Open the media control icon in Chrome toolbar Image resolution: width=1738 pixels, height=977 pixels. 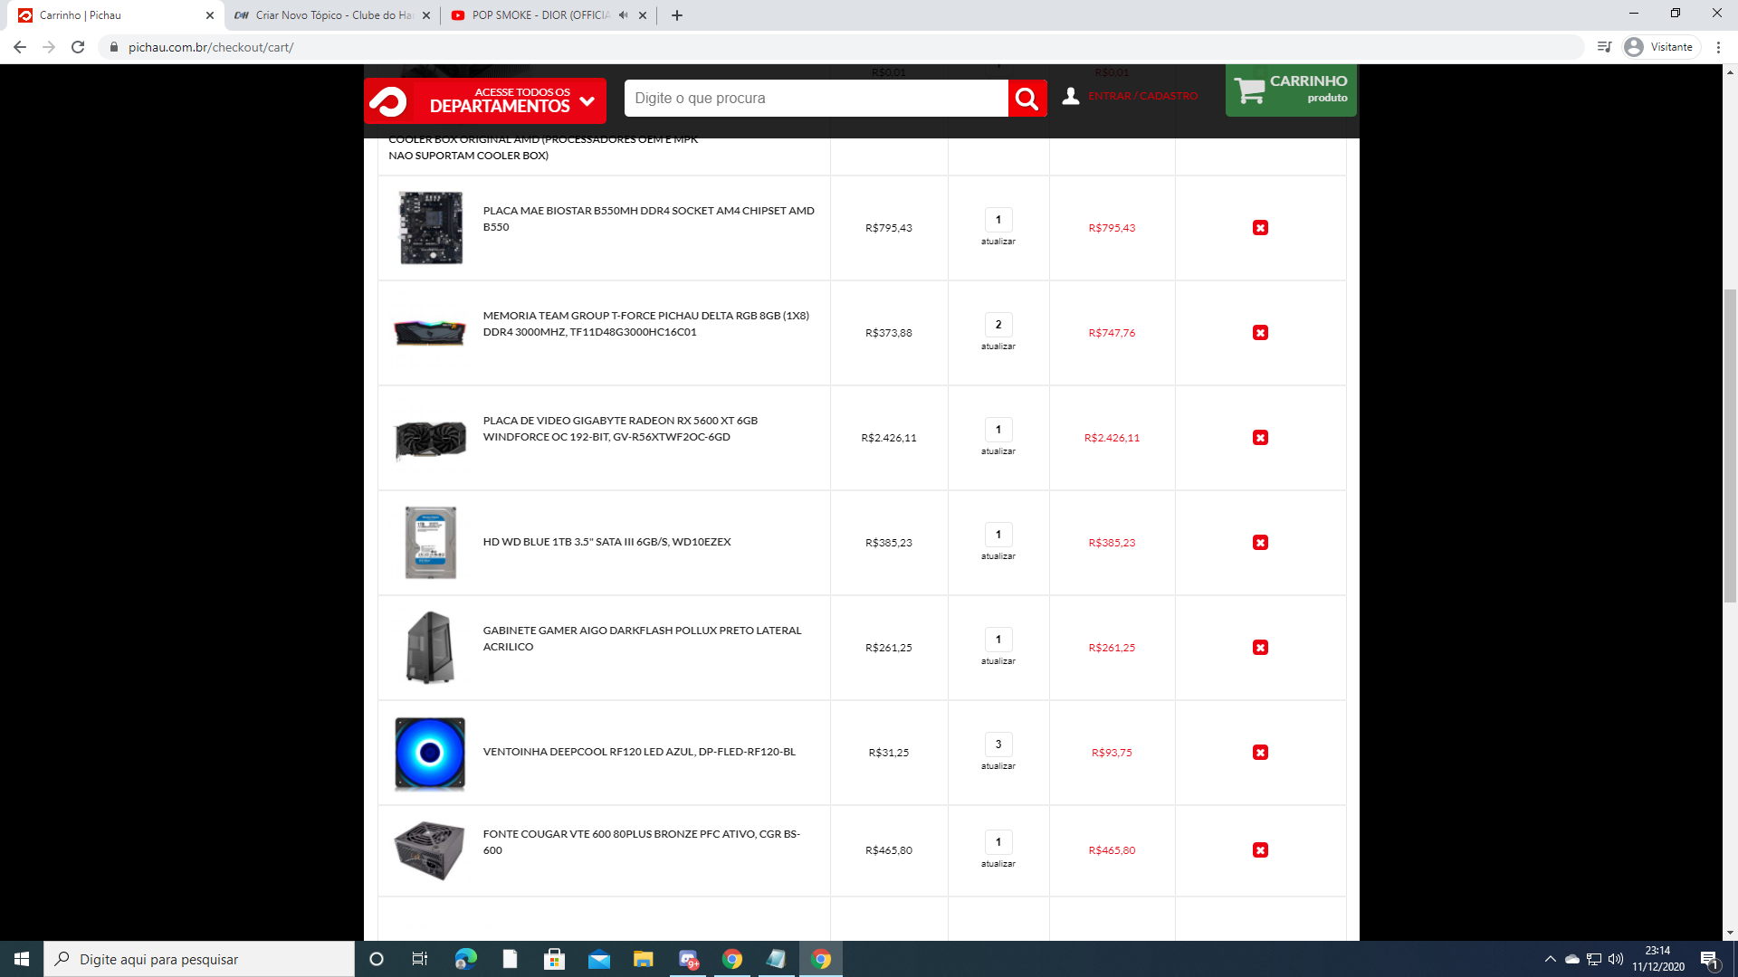[1604, 47]
